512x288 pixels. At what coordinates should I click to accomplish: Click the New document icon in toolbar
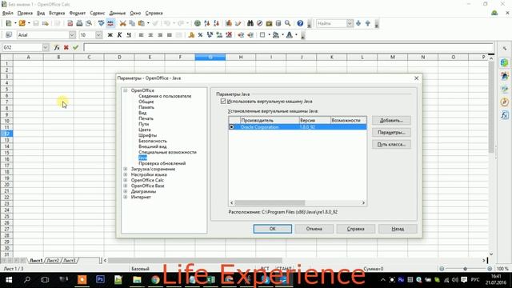point(9,23)
